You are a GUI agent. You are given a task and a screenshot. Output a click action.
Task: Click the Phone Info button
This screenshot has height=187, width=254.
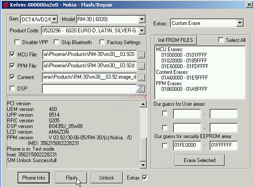pos(34,178)
